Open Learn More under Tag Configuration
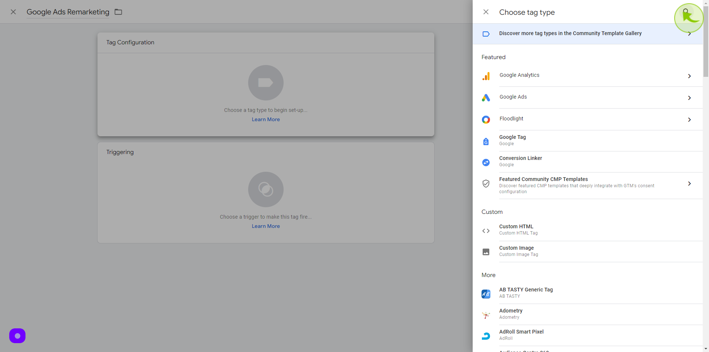The height and width of the screenshot is (352, 709). (266, 119)
